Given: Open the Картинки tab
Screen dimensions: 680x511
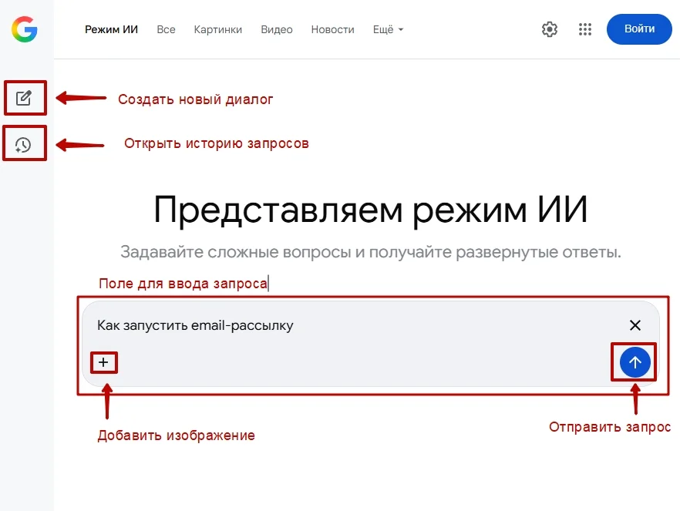Looking at the screenshot, I should 218,29.
